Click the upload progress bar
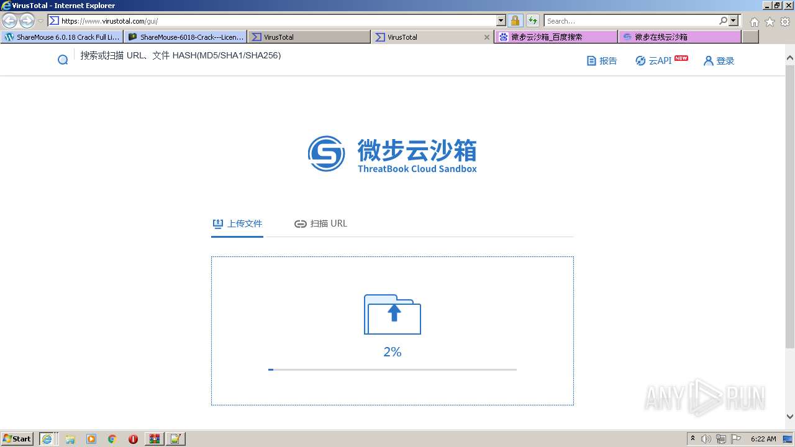The height and width of the screenshot is (447, 795). [x=393, y=369]
